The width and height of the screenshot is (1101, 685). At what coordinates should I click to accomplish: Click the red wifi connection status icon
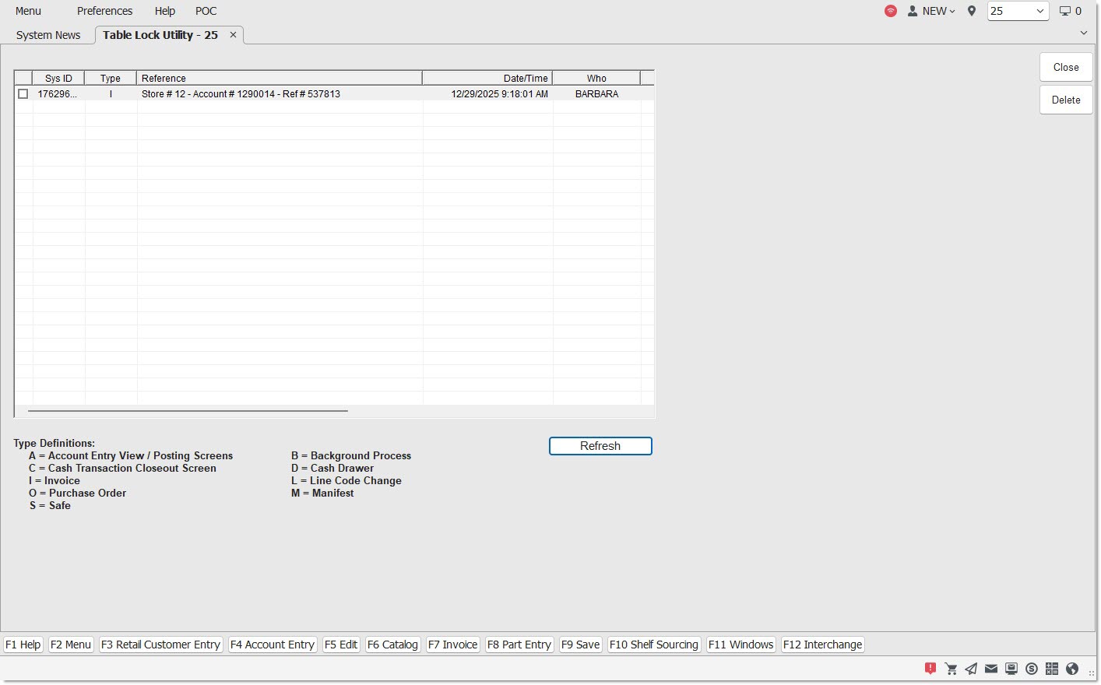(x=891, y=11)
